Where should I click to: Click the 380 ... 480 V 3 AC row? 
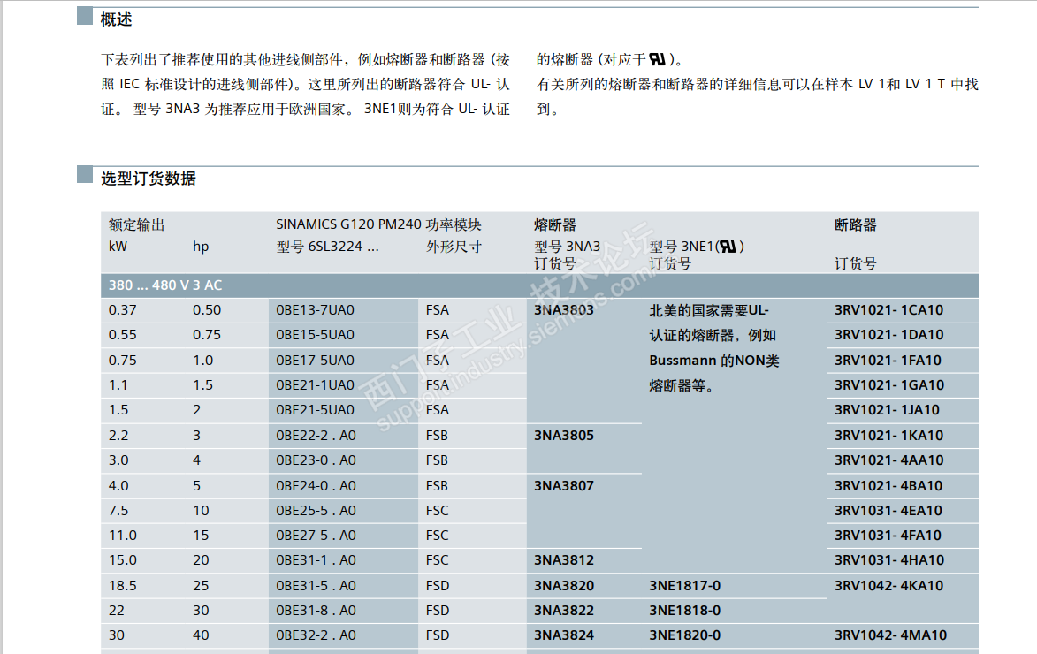[x=539, y=285]
